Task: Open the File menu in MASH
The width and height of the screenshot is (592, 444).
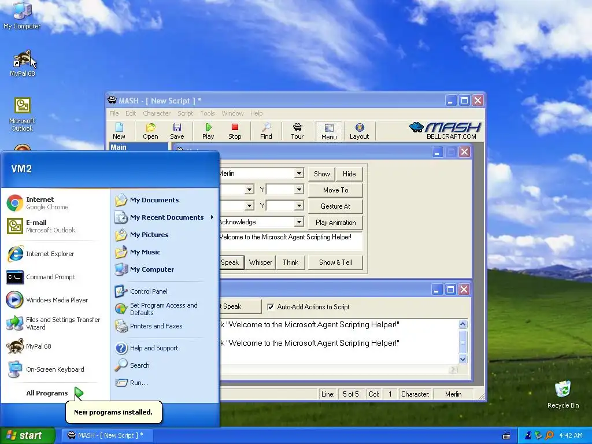Action: [114, 113]
